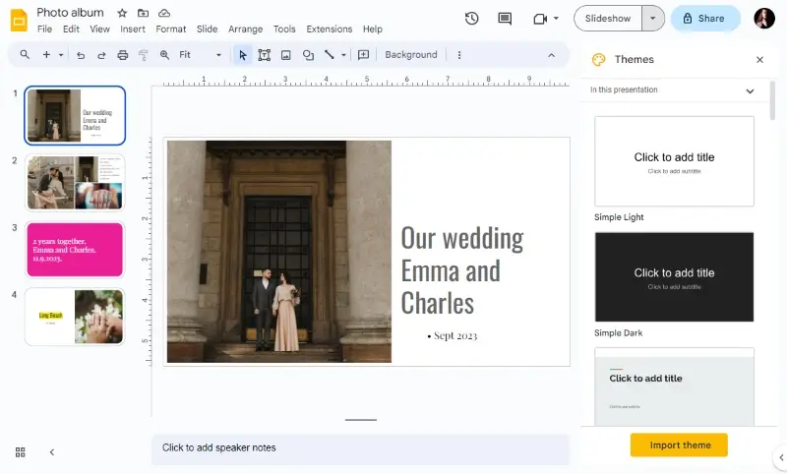Apply the third theme with gray title card
This screenshot has width=787, height=474.
(674, 386)
